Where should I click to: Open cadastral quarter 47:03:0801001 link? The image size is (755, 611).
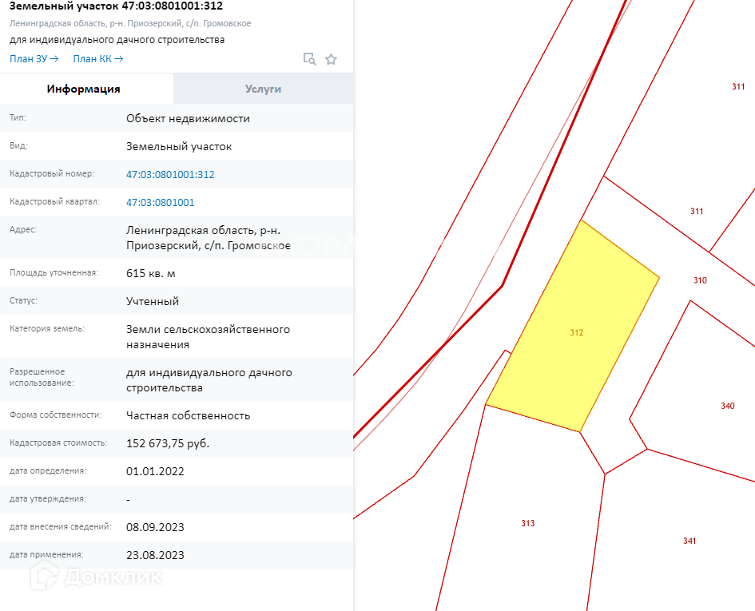click(x=160, y=202)
